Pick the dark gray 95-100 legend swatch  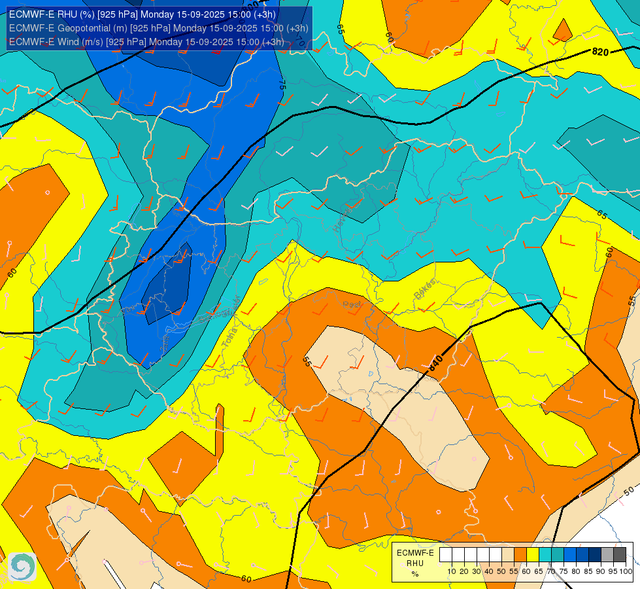(x=620, y=555)
